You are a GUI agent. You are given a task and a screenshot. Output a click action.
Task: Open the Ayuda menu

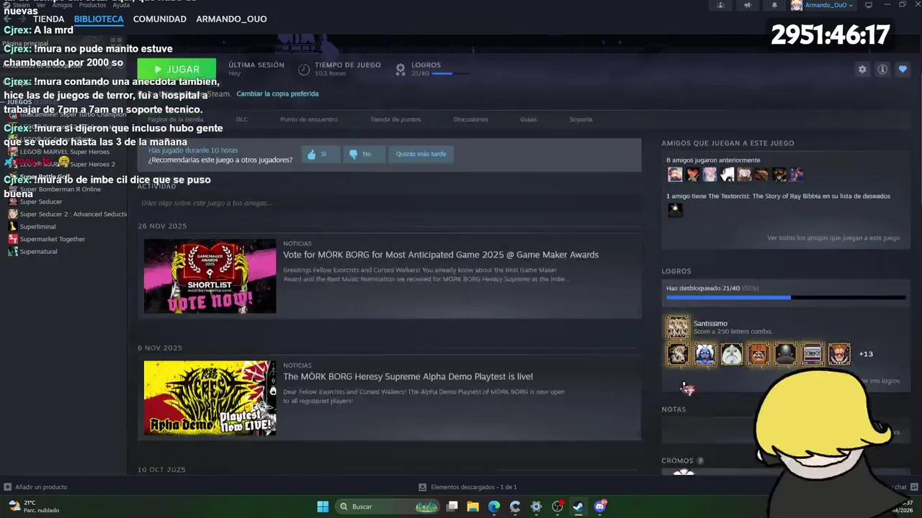pos(121,5)
